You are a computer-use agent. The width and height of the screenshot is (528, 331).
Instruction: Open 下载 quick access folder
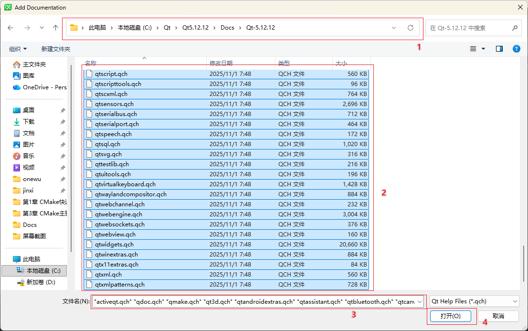[29, 122]
